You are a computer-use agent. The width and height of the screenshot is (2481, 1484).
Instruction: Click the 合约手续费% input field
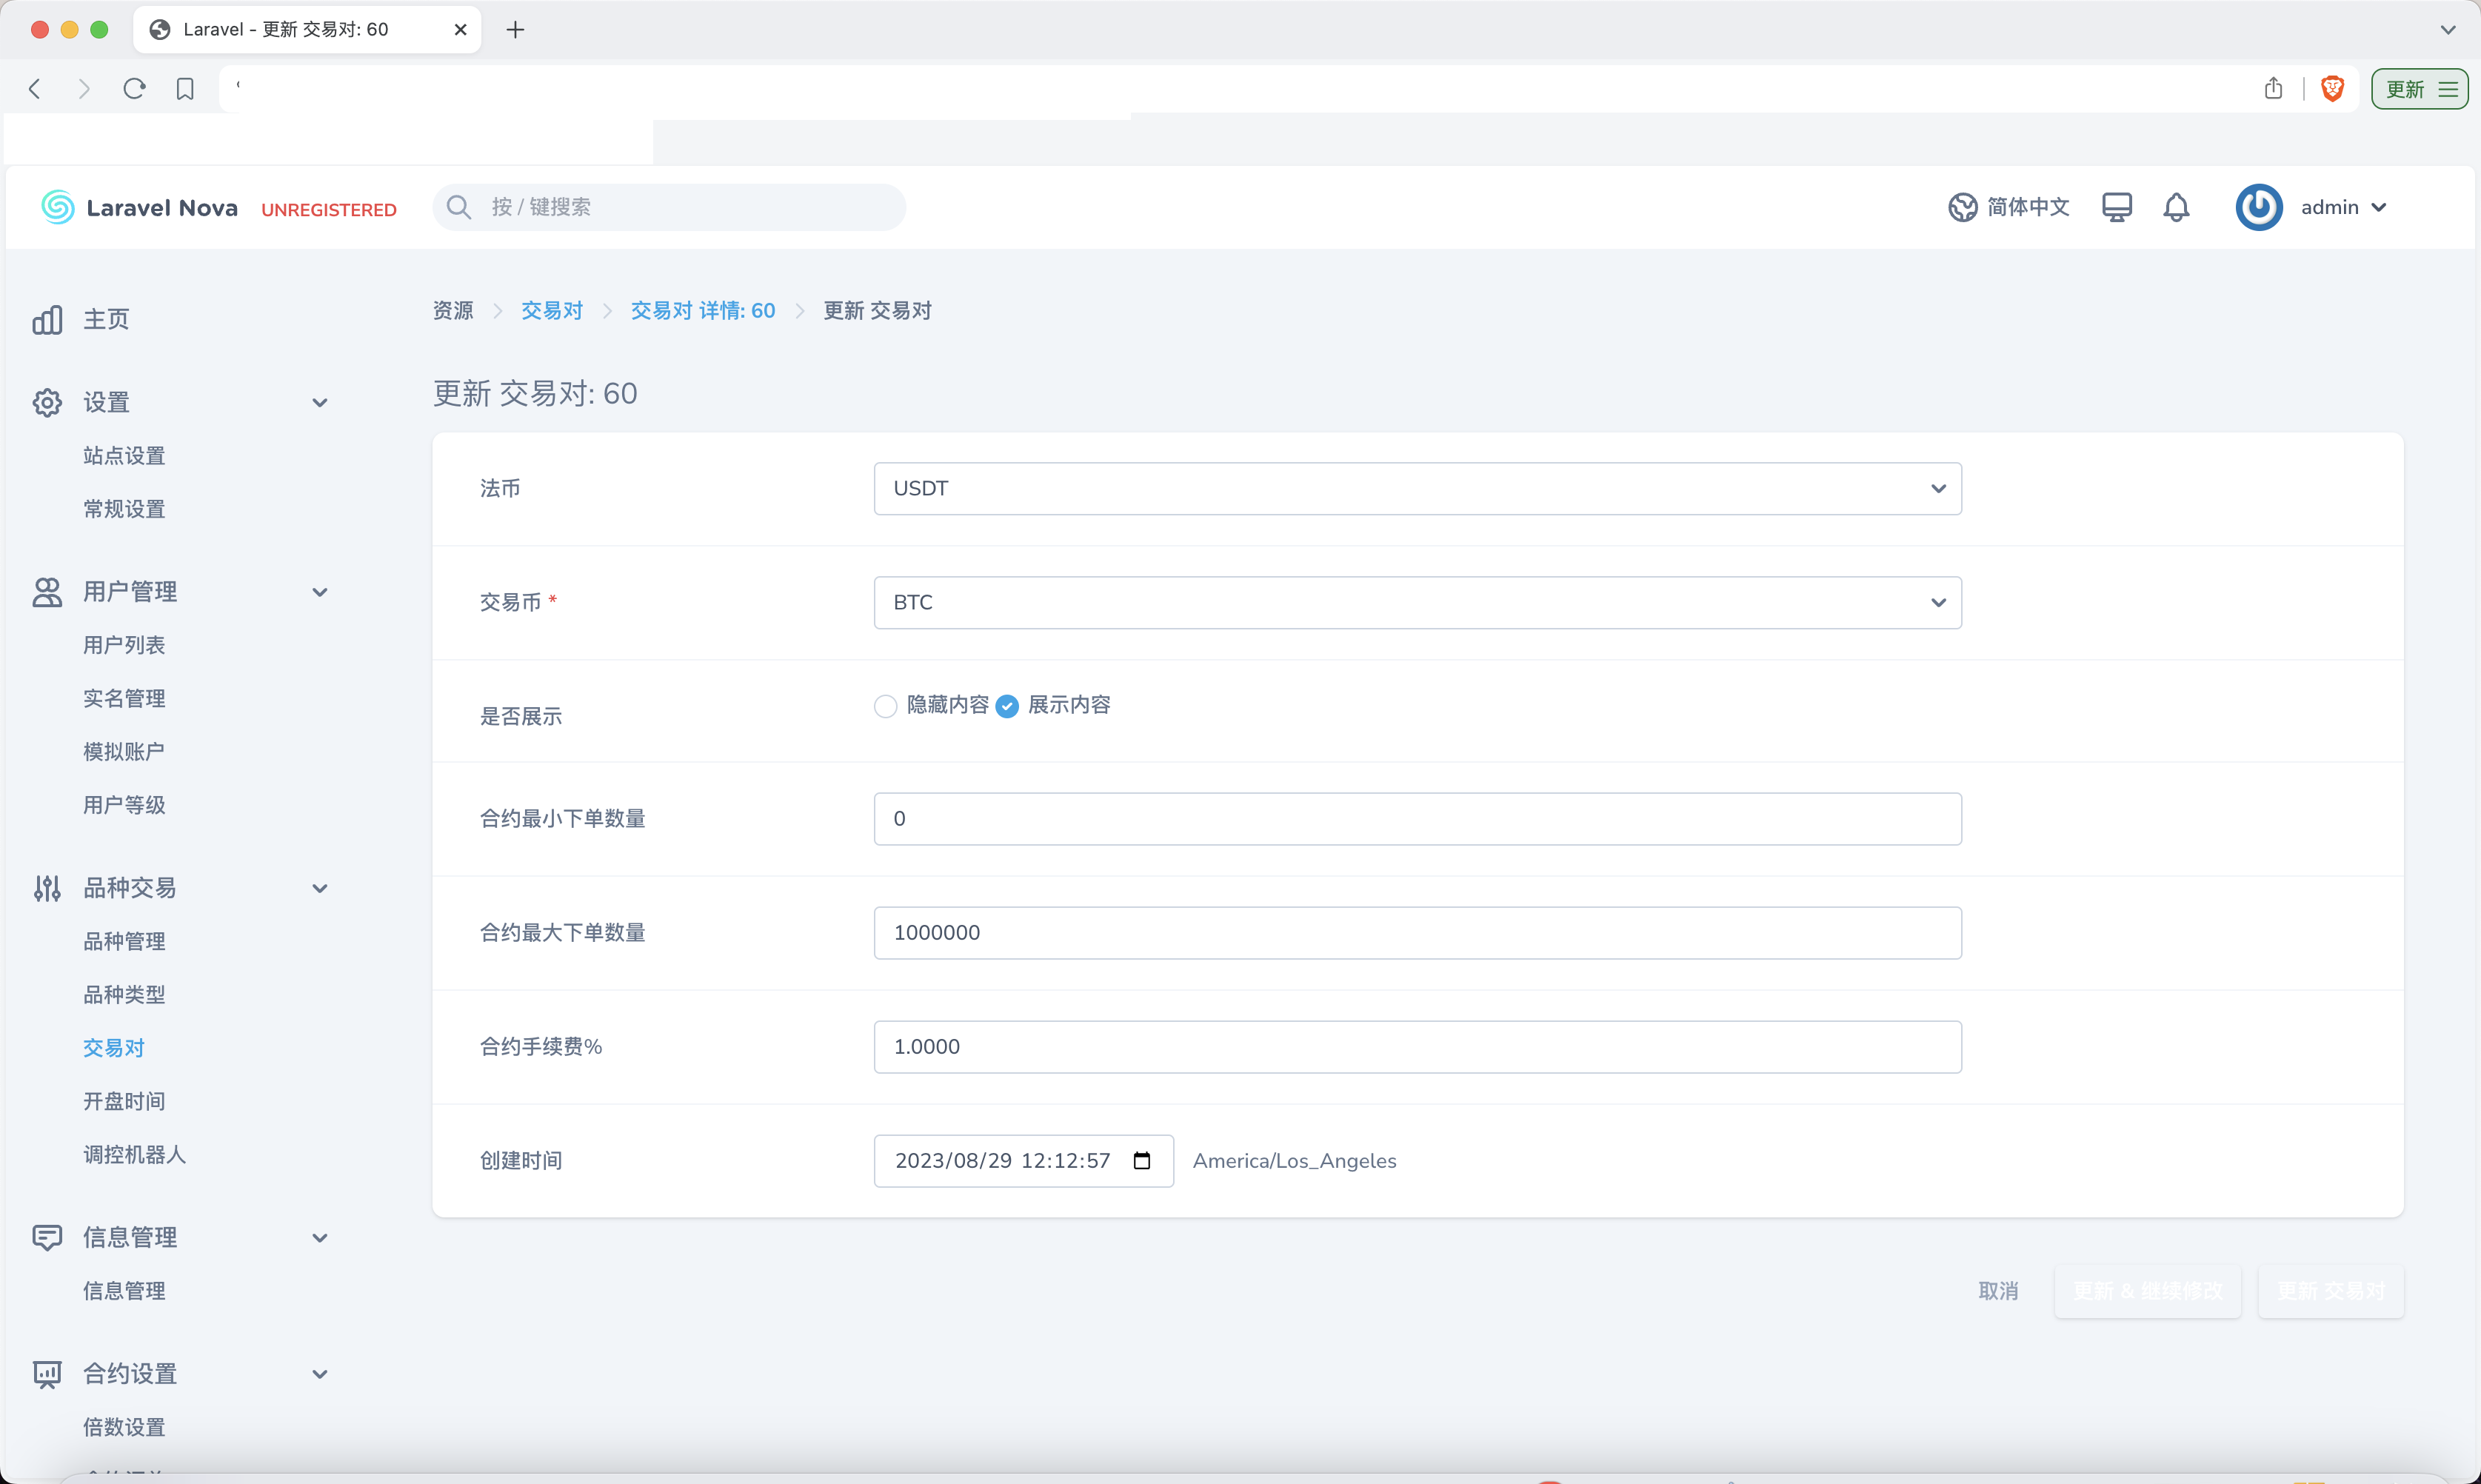(x=1417, y=1046)
